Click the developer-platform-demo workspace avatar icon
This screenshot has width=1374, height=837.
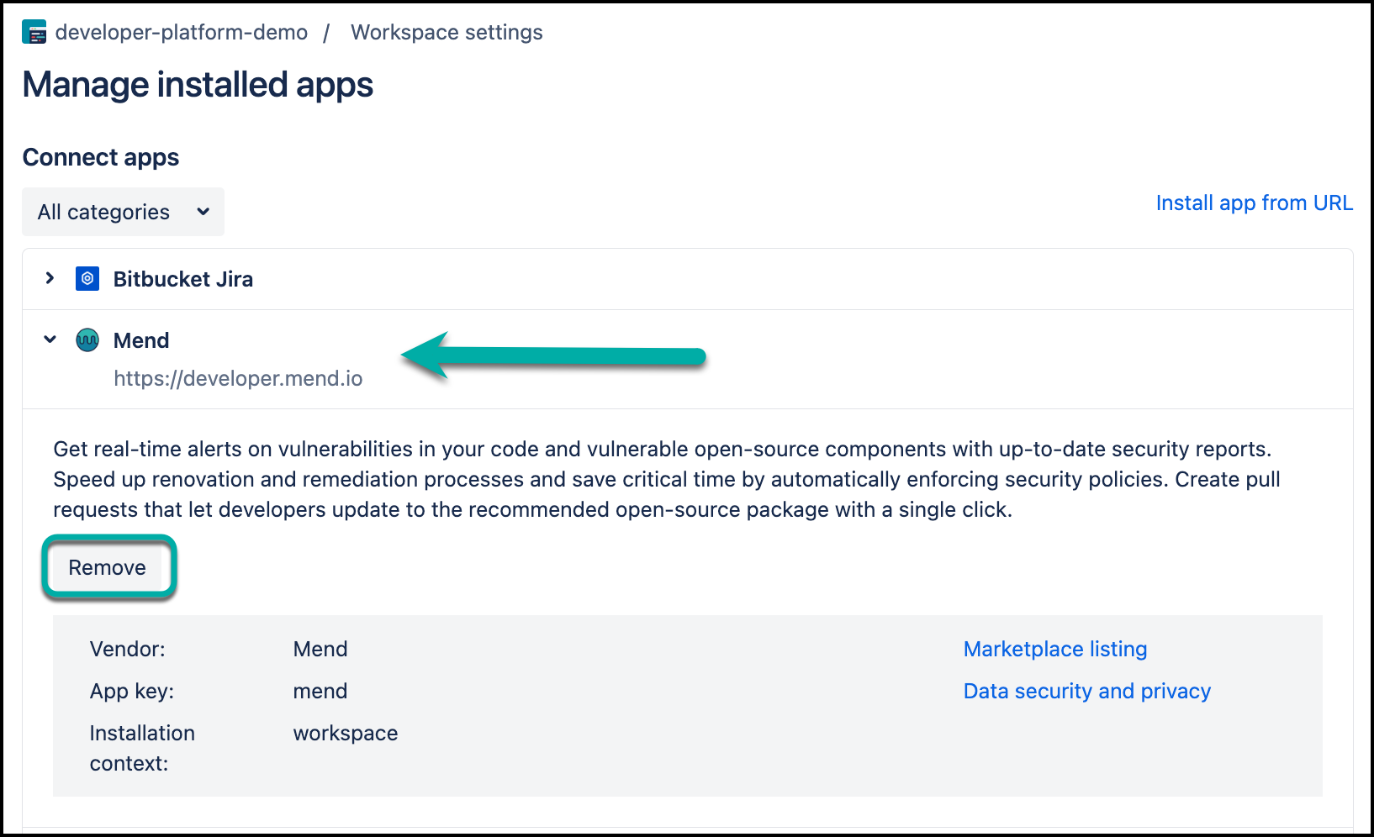pos(34,33)
